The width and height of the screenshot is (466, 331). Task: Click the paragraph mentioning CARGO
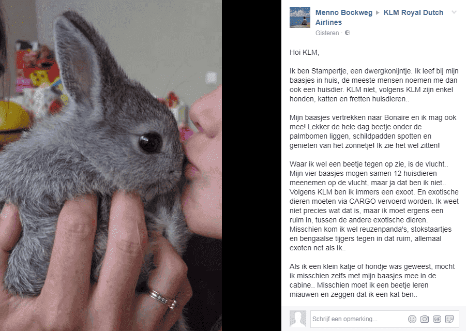[374, 206]
